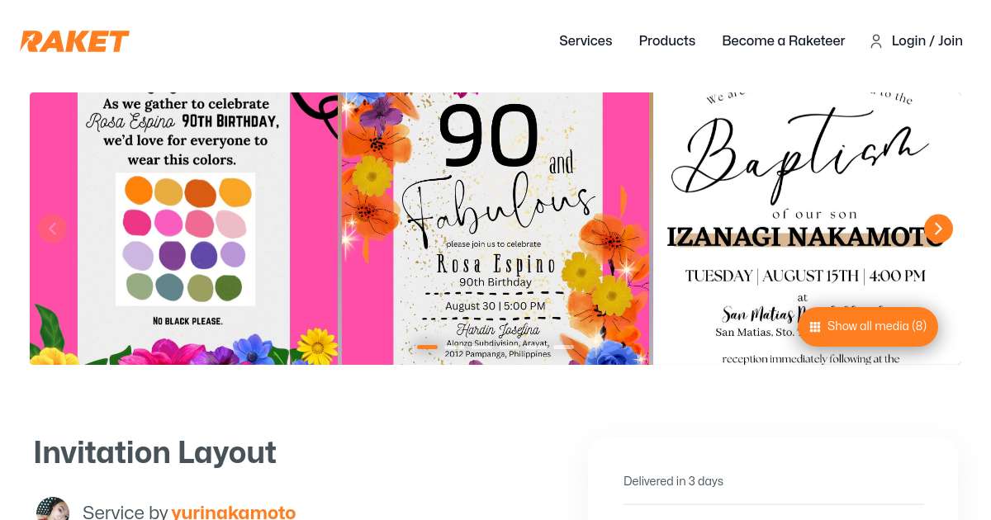Go to the previous carousel slide arrow
This screenshot has height=520, width=991.
[x=53, y=229]
